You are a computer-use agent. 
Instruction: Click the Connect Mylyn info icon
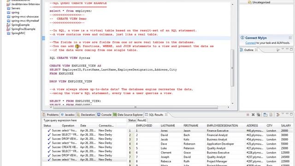242,38
